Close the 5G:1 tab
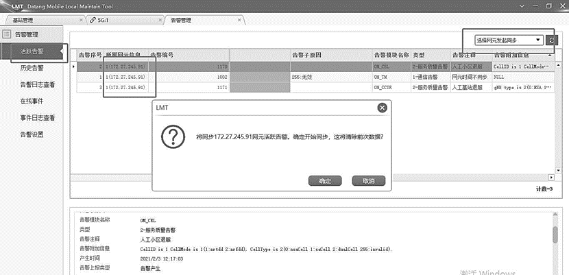 coord(160,20)
